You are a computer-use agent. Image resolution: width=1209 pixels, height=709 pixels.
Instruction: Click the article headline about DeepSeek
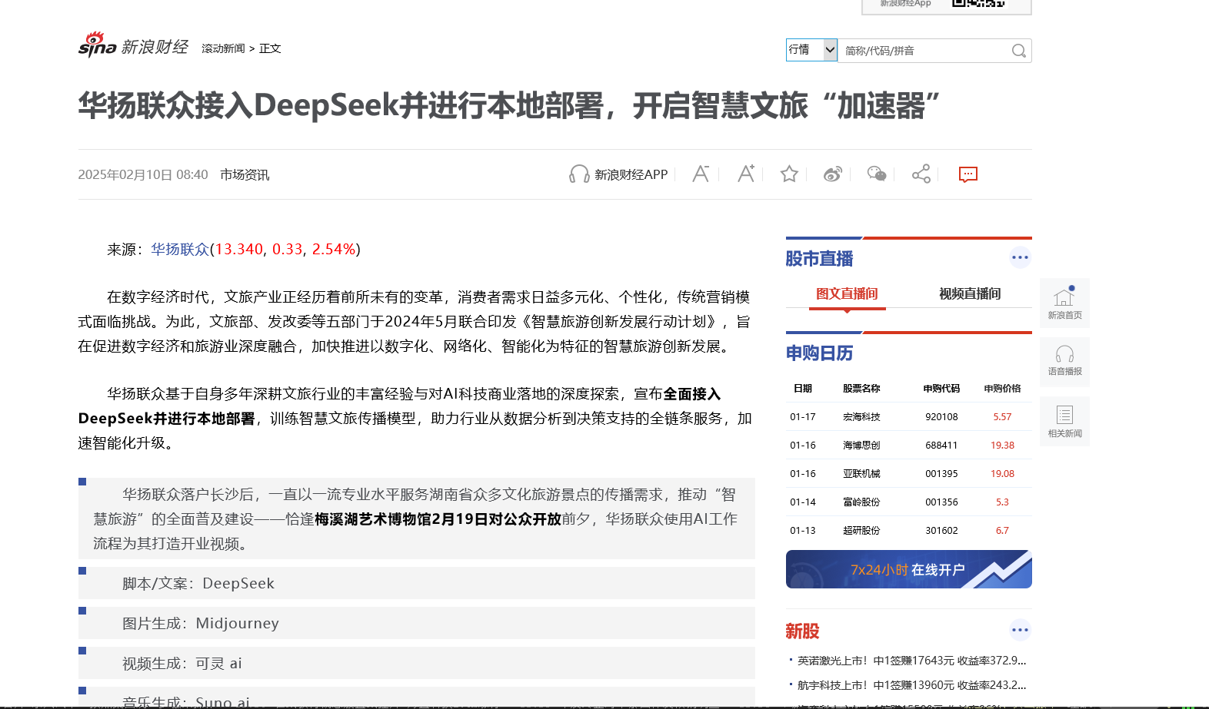(509, 106)
